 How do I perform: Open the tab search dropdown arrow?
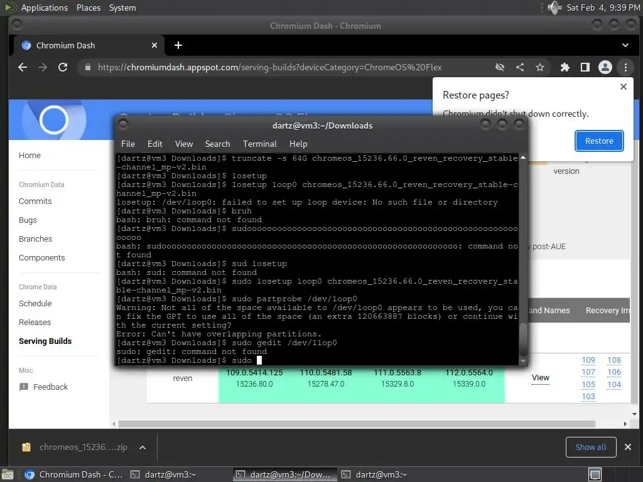625,45
